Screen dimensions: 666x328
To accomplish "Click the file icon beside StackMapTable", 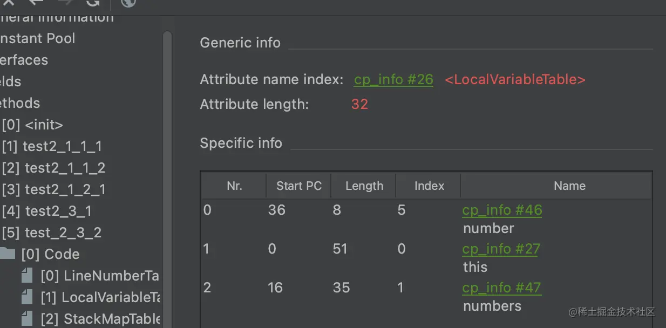I will (x=27, y=319).
